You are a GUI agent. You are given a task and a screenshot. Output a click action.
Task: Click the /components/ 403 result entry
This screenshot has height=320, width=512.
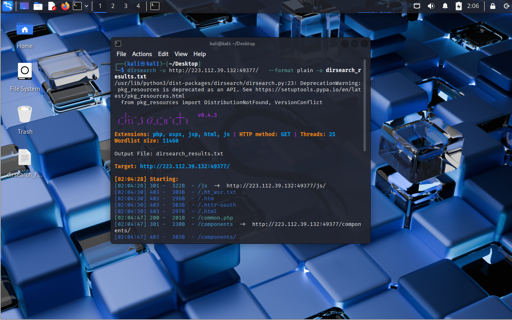pos(175,237)
